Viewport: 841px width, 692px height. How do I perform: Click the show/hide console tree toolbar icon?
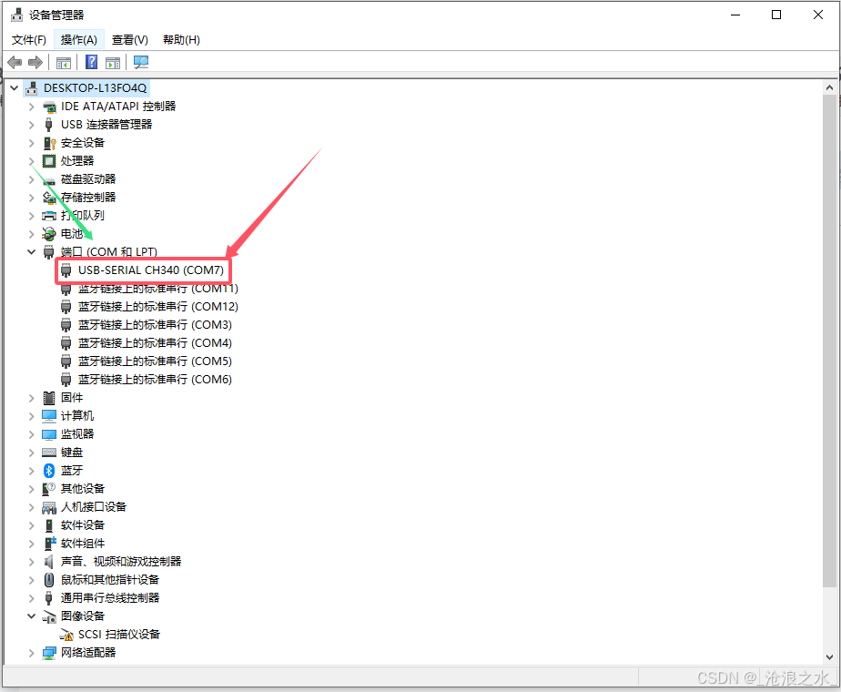[64, 63]
